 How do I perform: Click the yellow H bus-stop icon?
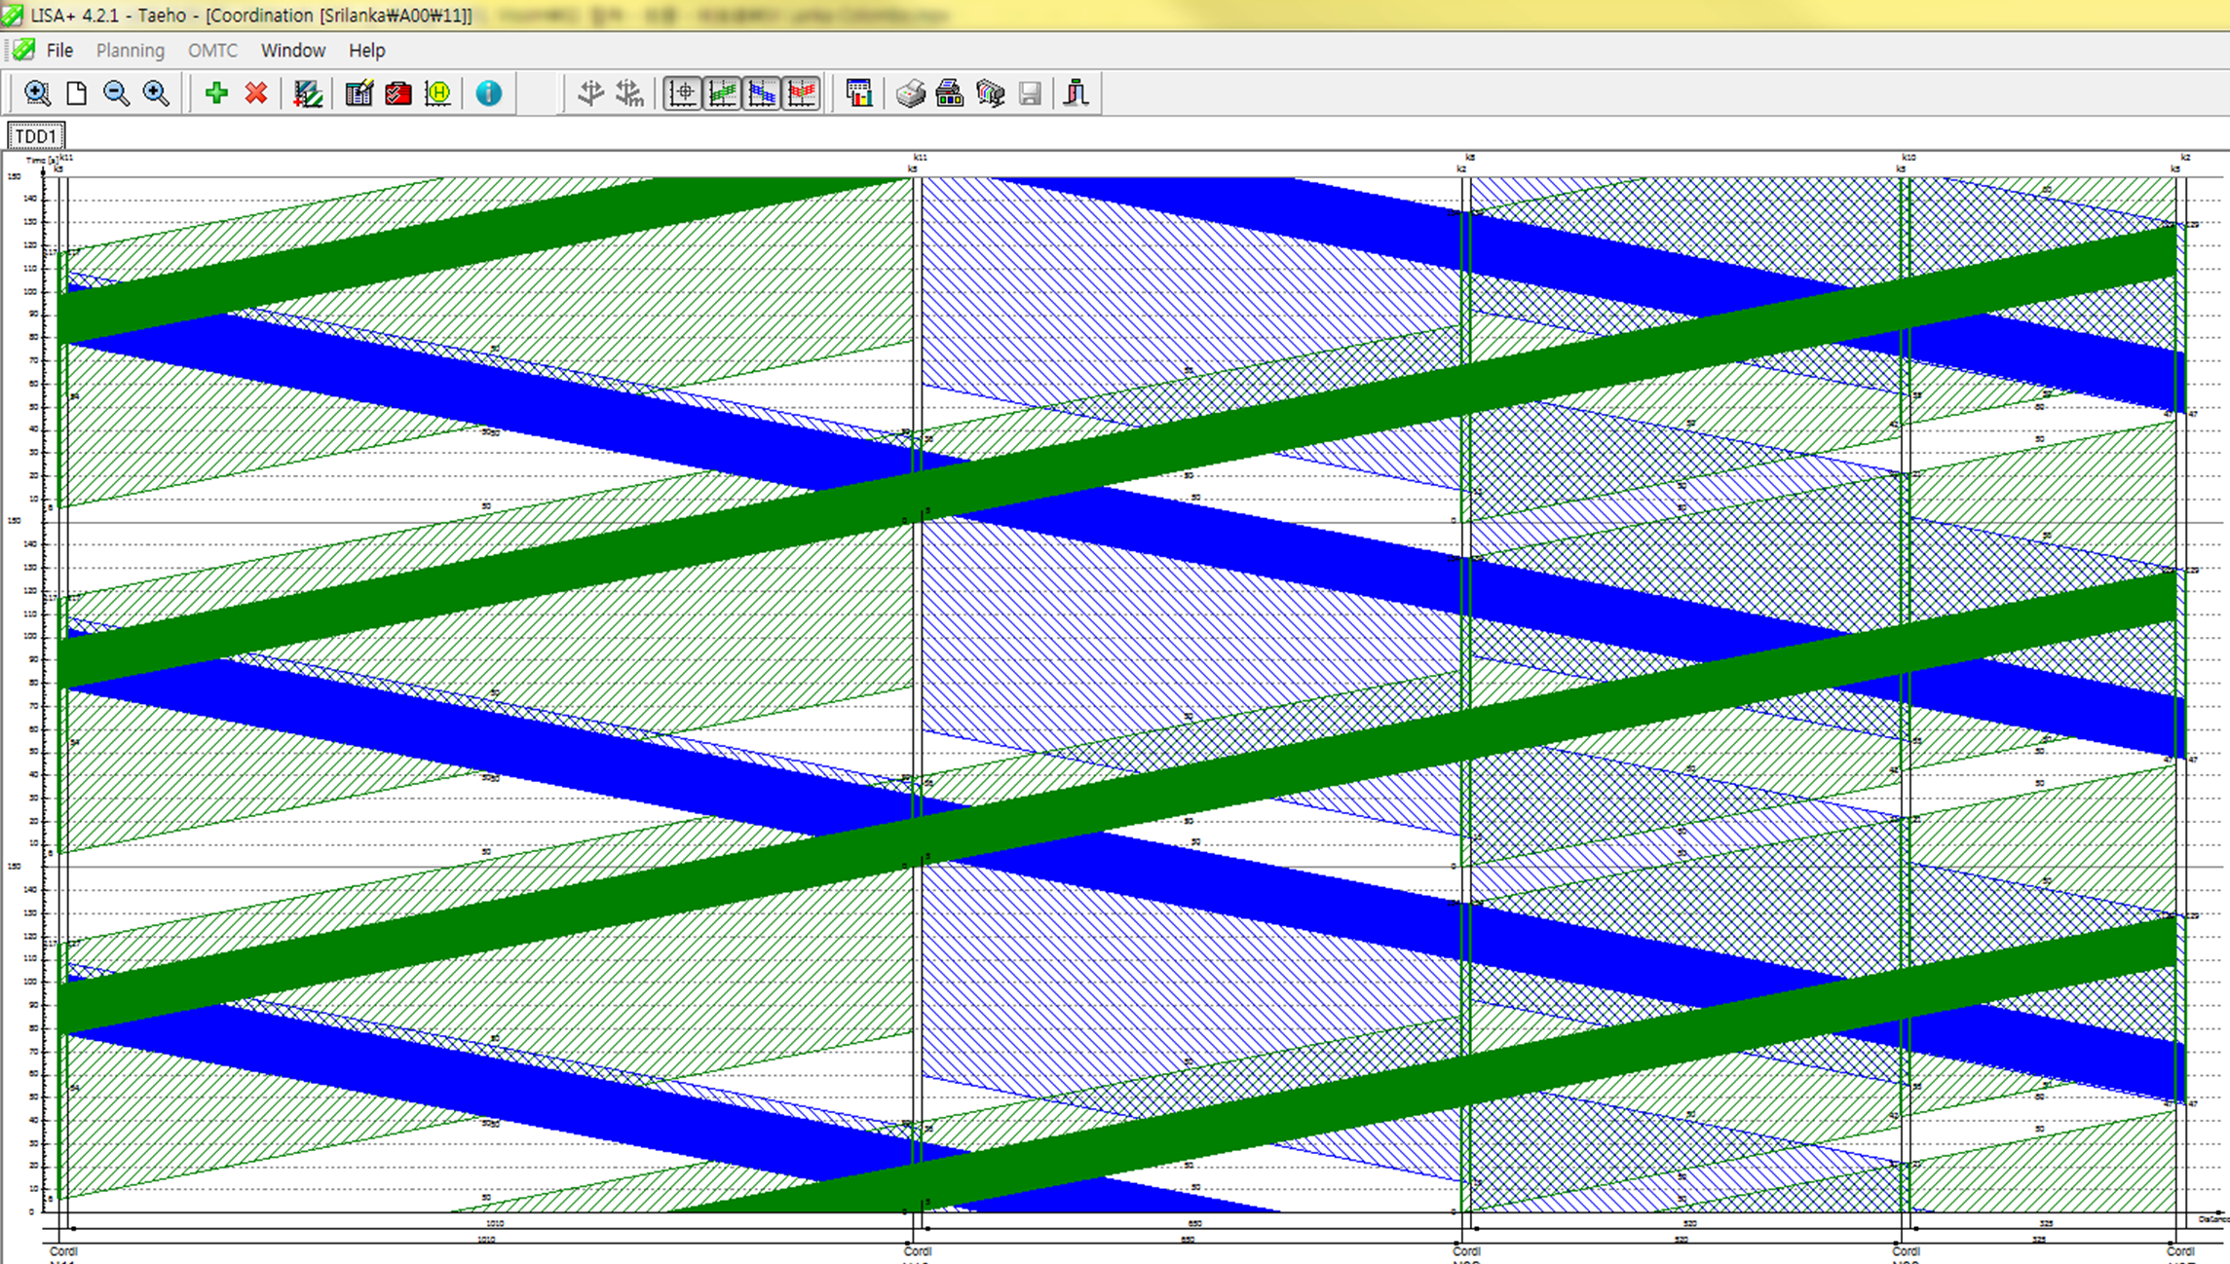point(438,93)
